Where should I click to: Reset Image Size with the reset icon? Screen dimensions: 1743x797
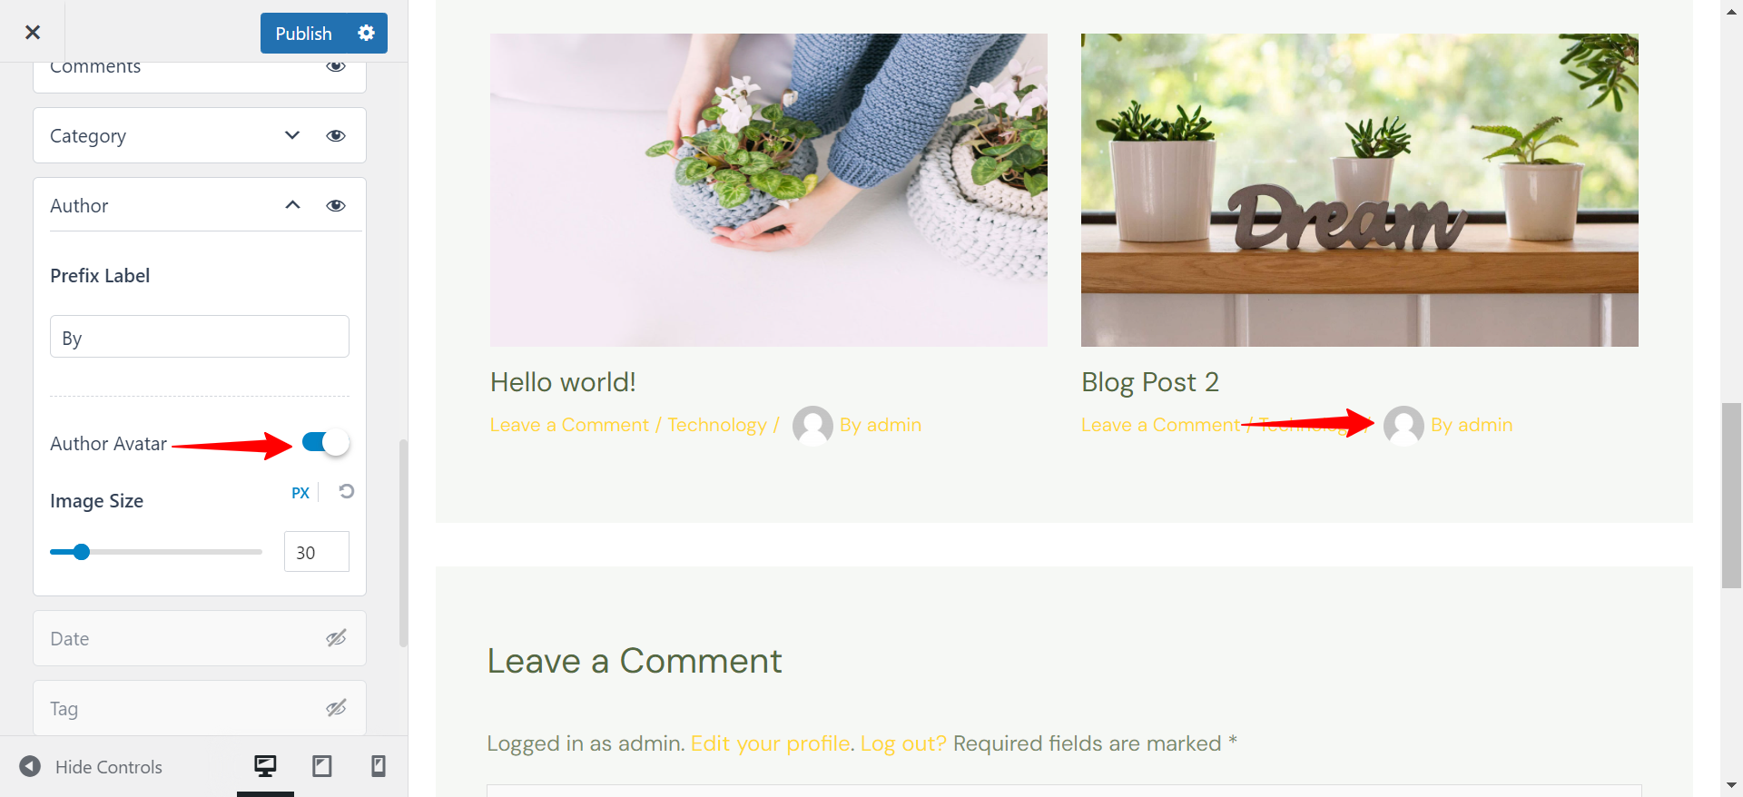pos(347,492)
